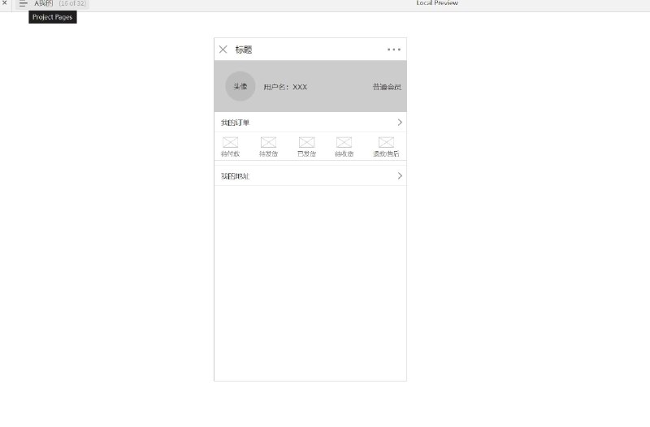
Task: Click the 用户名：XXX text
Action: click(285, 87)
